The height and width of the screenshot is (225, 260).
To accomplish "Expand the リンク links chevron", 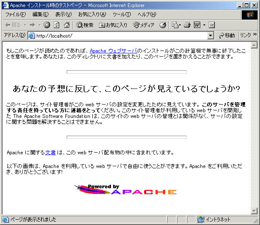I will 255,34.
